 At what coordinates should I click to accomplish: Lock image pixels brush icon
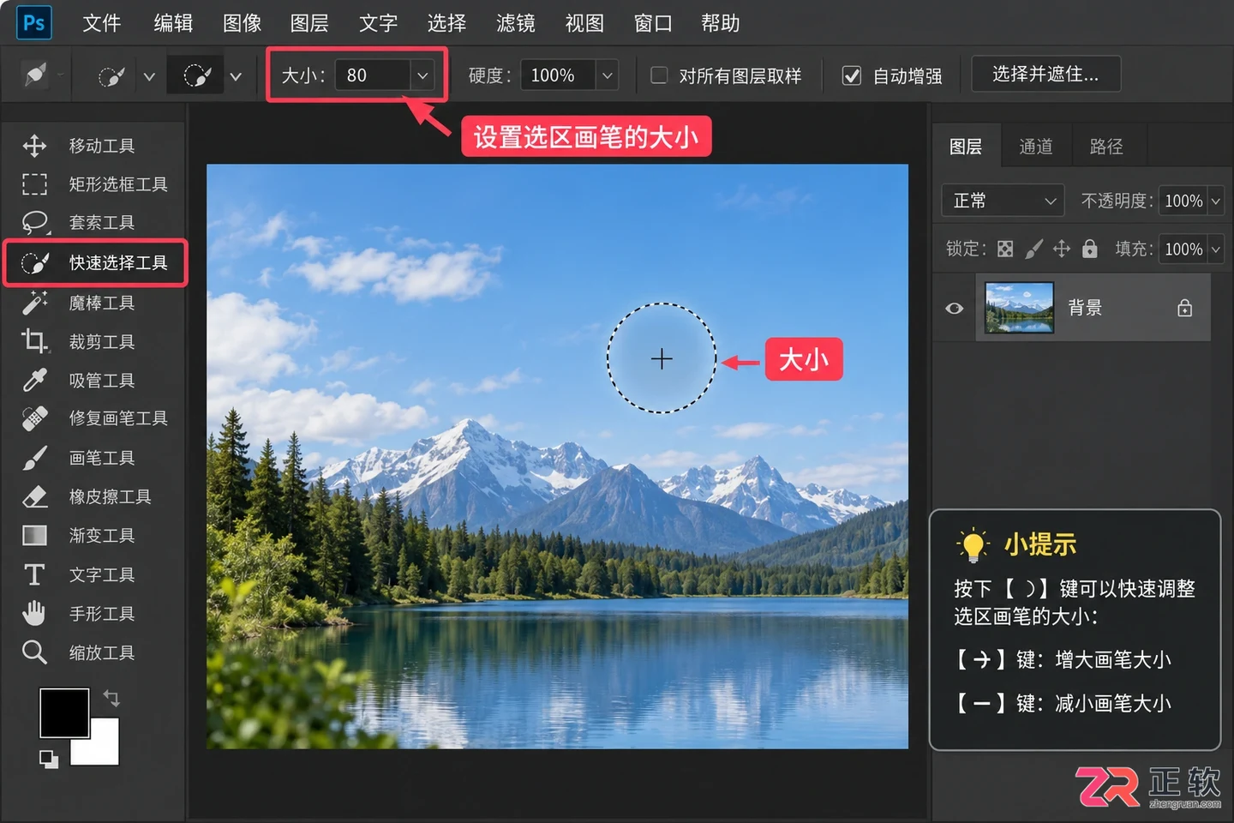click(x=1033, y=249)
